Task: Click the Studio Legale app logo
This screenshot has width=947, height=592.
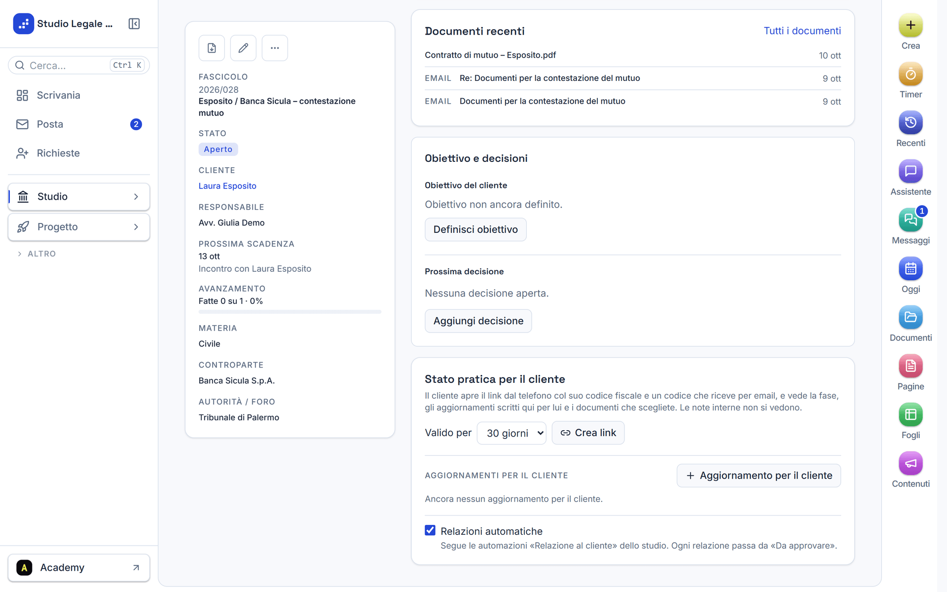Action: (x=24, y=24)
